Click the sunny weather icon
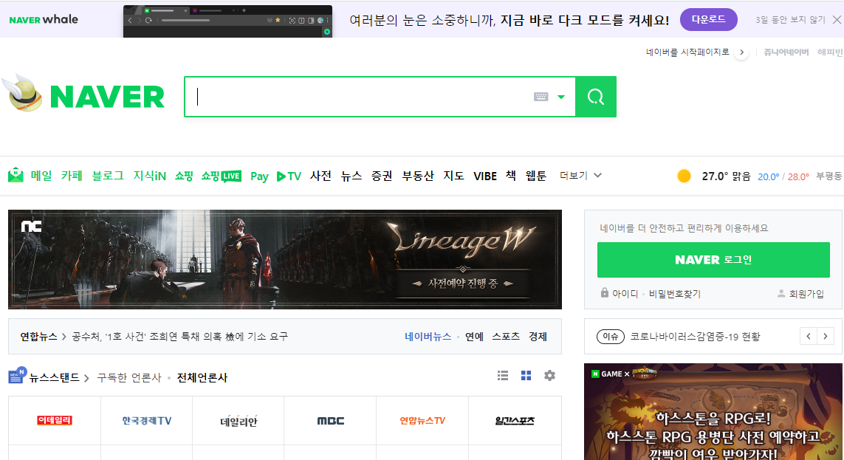This screenshot has width=844, height=460. click(685, 176)
